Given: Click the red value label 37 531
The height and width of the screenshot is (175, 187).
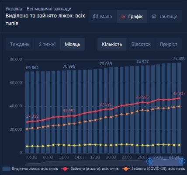Looking at the screenshot, I should pos(106,105).
